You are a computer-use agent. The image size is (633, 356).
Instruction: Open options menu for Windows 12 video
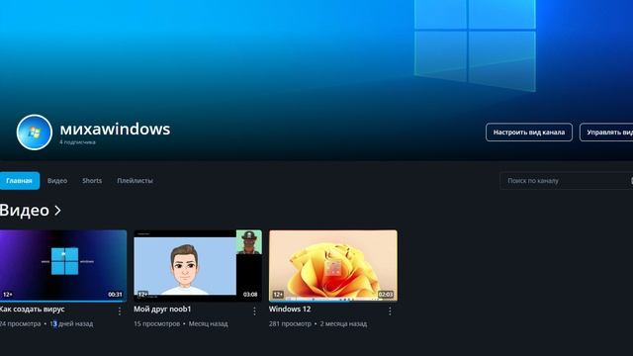pyautogui.click(x=390, y=311)
